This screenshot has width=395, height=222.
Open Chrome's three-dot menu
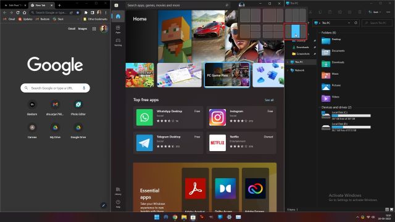[x=106, y=12]
